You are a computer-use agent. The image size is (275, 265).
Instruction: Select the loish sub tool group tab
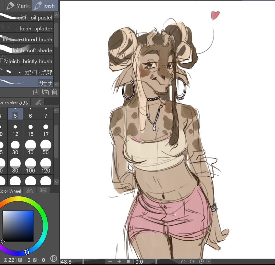pyautogui.click(x=45, y=5)
